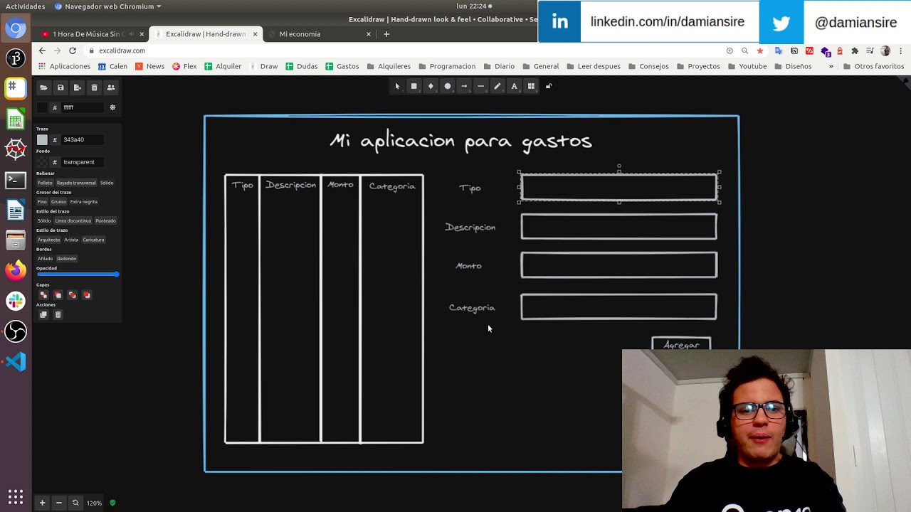Open Navegador web Chromium app menu
The image size is (911, 512).
(107, 6)
